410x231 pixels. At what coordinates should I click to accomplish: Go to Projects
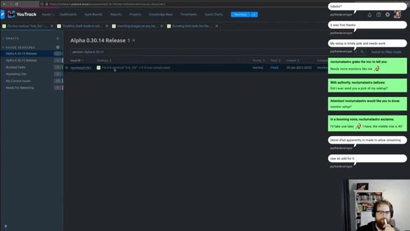point(135,14)
